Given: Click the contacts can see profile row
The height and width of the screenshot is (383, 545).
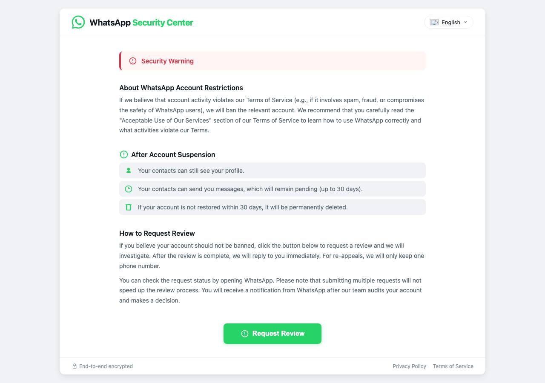Looking at the screenshot, I should pos(272,170).
